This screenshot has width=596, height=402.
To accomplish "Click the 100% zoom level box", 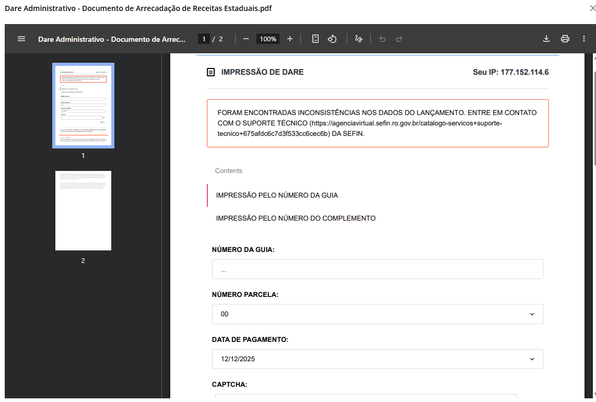I will click(x=268, y=39).
